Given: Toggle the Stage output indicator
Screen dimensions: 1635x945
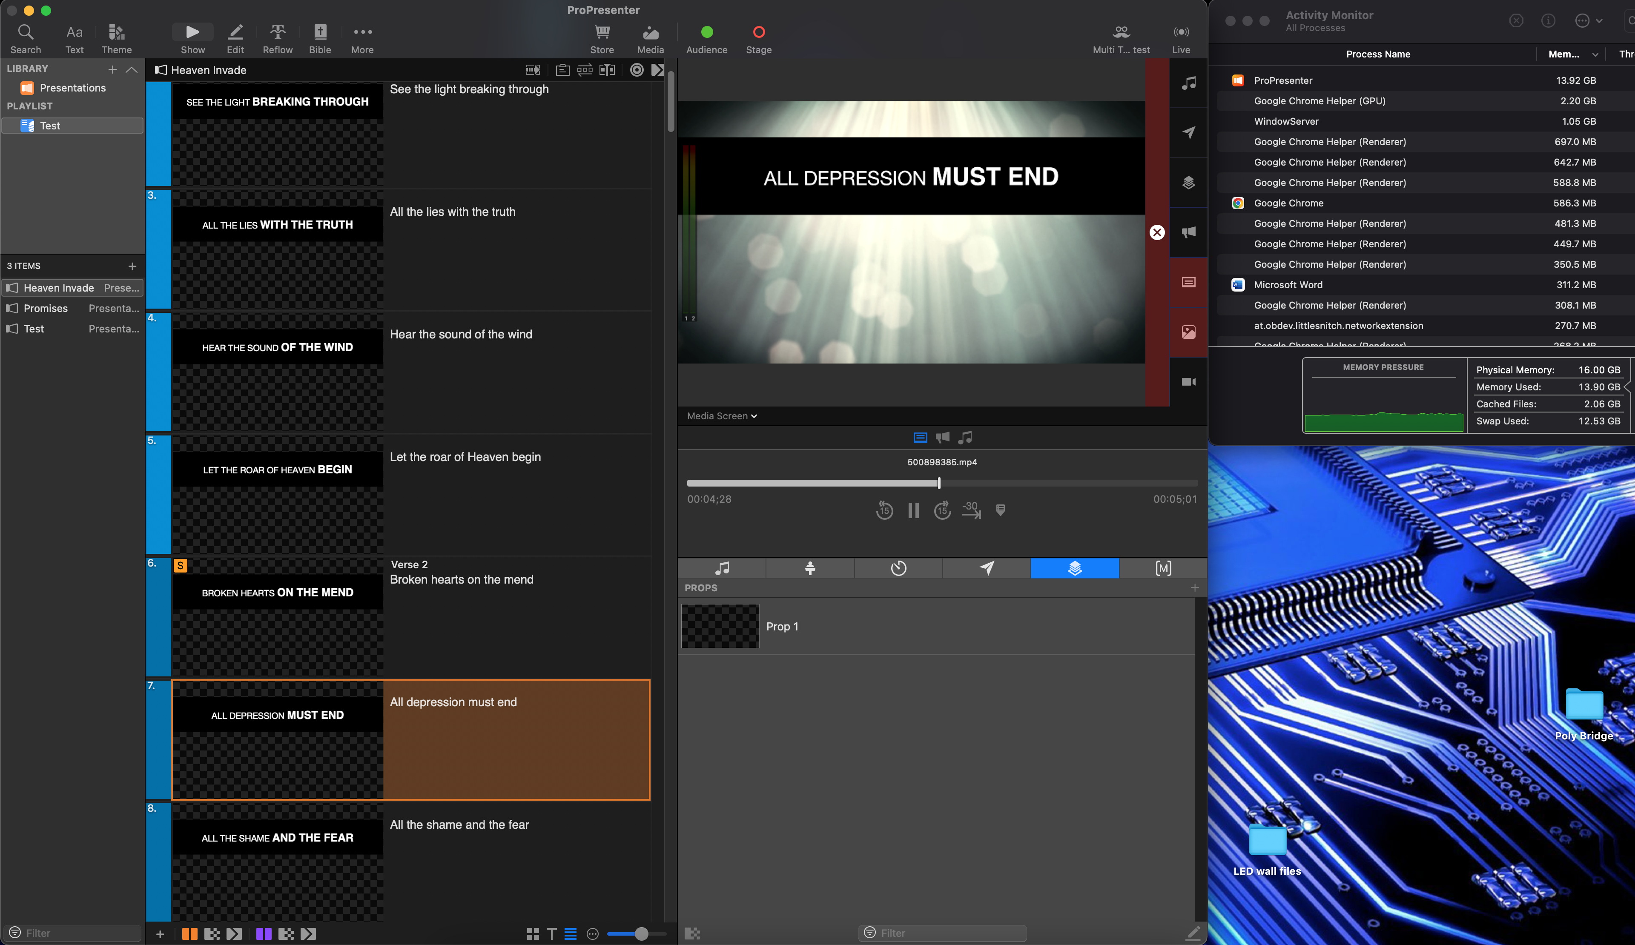Looking at the screenshot, I should [758, 31].
